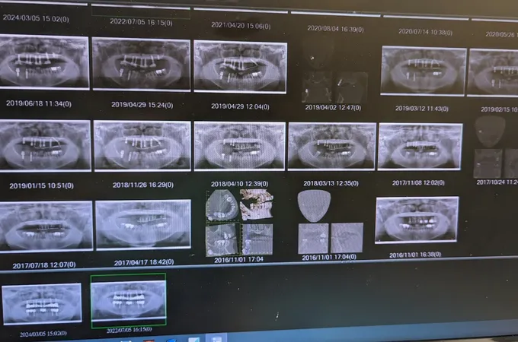
Task: Open the panoramic X-ray dated 2016/11/01 16:38
Action: point(417,220)
